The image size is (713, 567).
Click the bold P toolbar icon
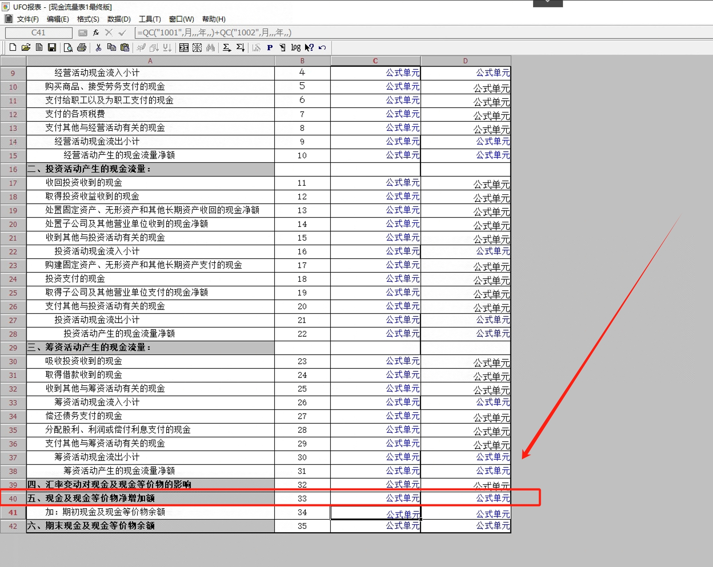pyautogui.click(x=270, y=48)
